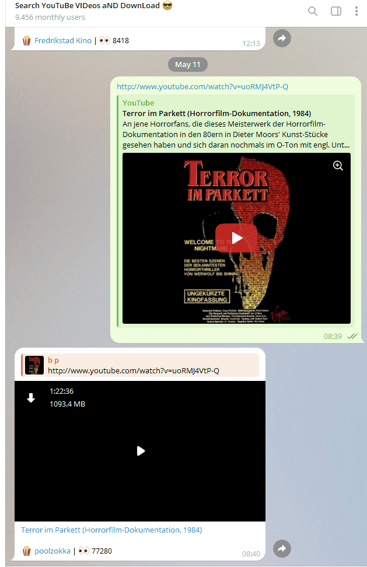The width and height of the screenshot is (367, 567).
Task: Open search in this chat
Action: pos(313,11)
